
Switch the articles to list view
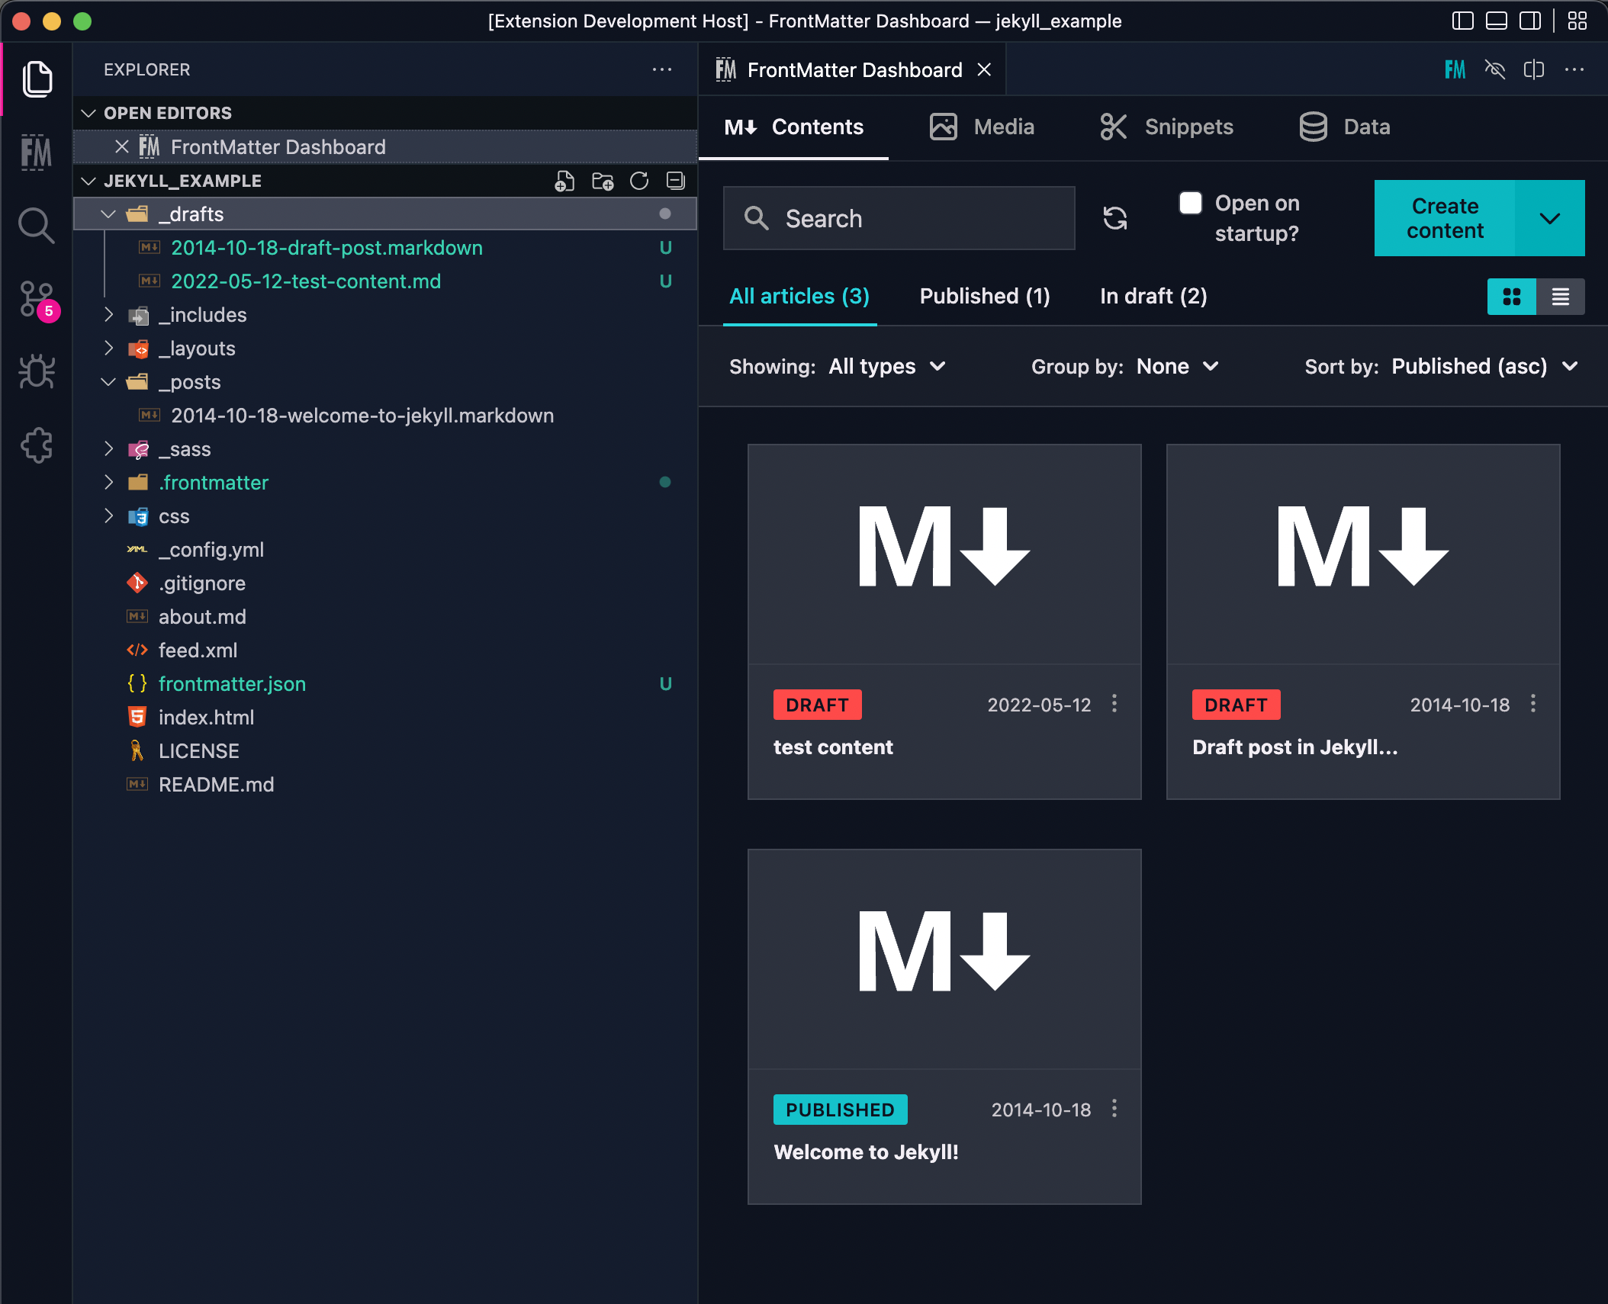coord(1561,297)
